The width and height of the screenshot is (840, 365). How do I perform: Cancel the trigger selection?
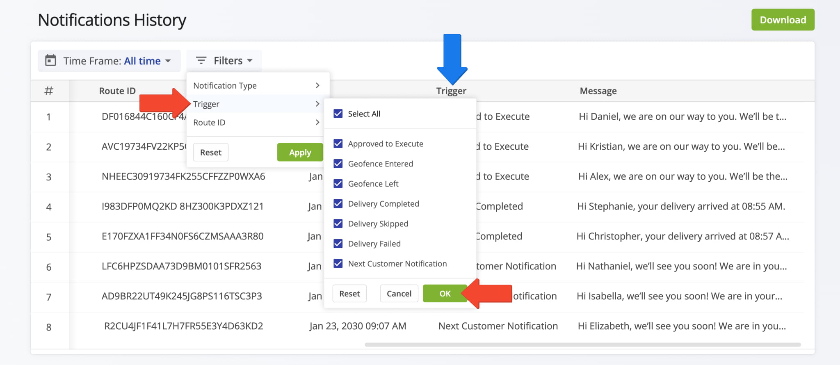pos(399,294)
